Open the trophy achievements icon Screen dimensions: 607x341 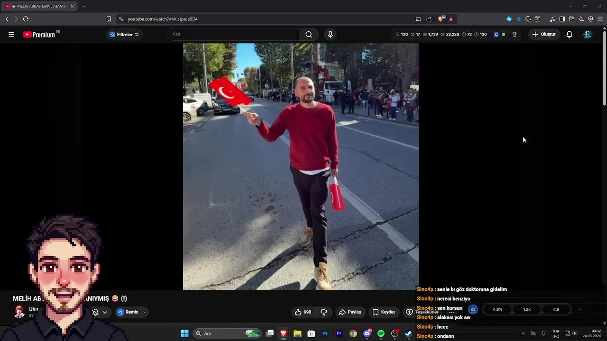(515, 34)
